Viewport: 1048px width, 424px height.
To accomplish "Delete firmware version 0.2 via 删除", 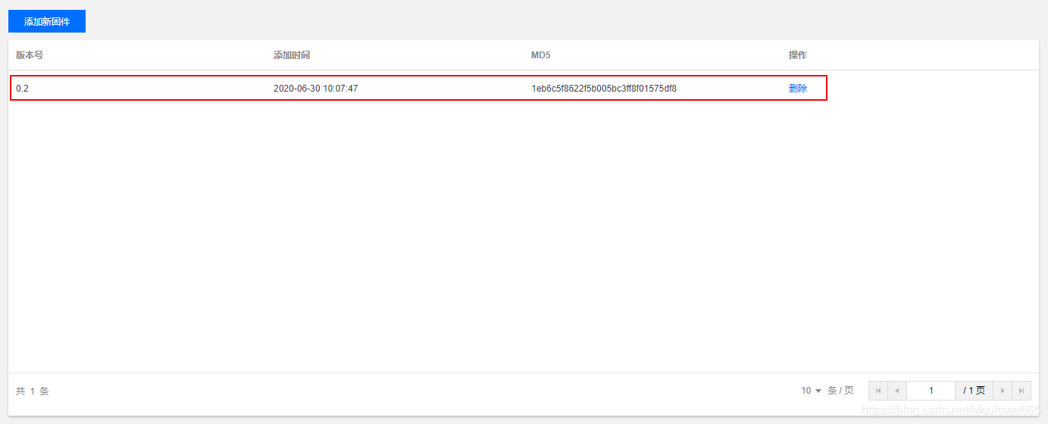I will click(x=798, y=88).
